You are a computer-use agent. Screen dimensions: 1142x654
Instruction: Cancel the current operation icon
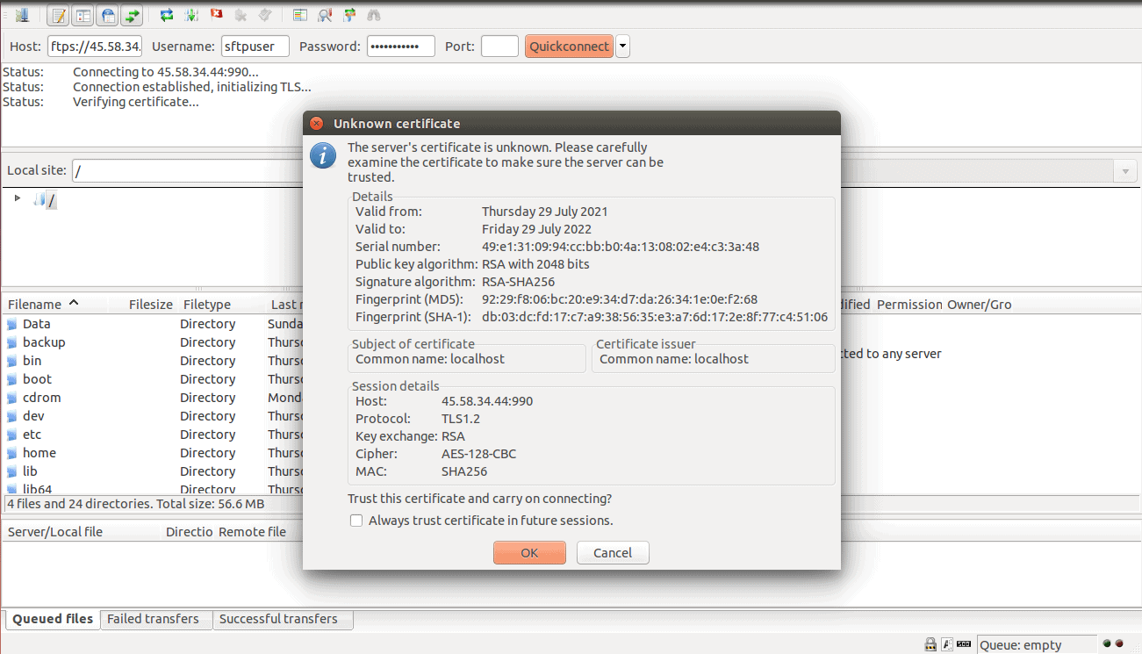point(216,15)
